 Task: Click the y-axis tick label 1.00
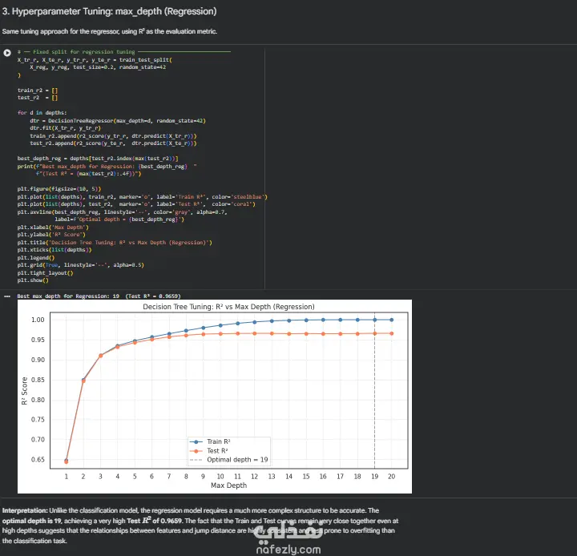(x=38, y=320)
